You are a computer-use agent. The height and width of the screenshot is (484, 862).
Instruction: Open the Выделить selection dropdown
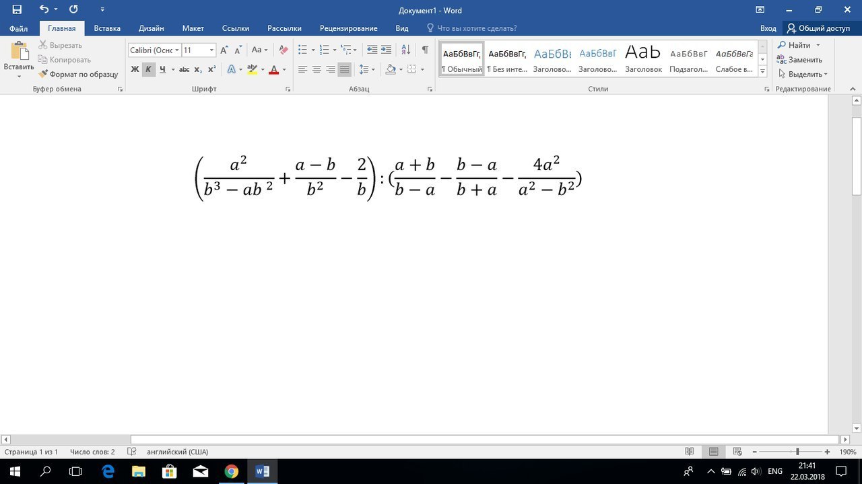tap(803, 74)
